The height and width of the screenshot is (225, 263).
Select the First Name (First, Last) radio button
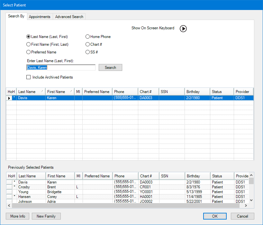pos(29,44)
